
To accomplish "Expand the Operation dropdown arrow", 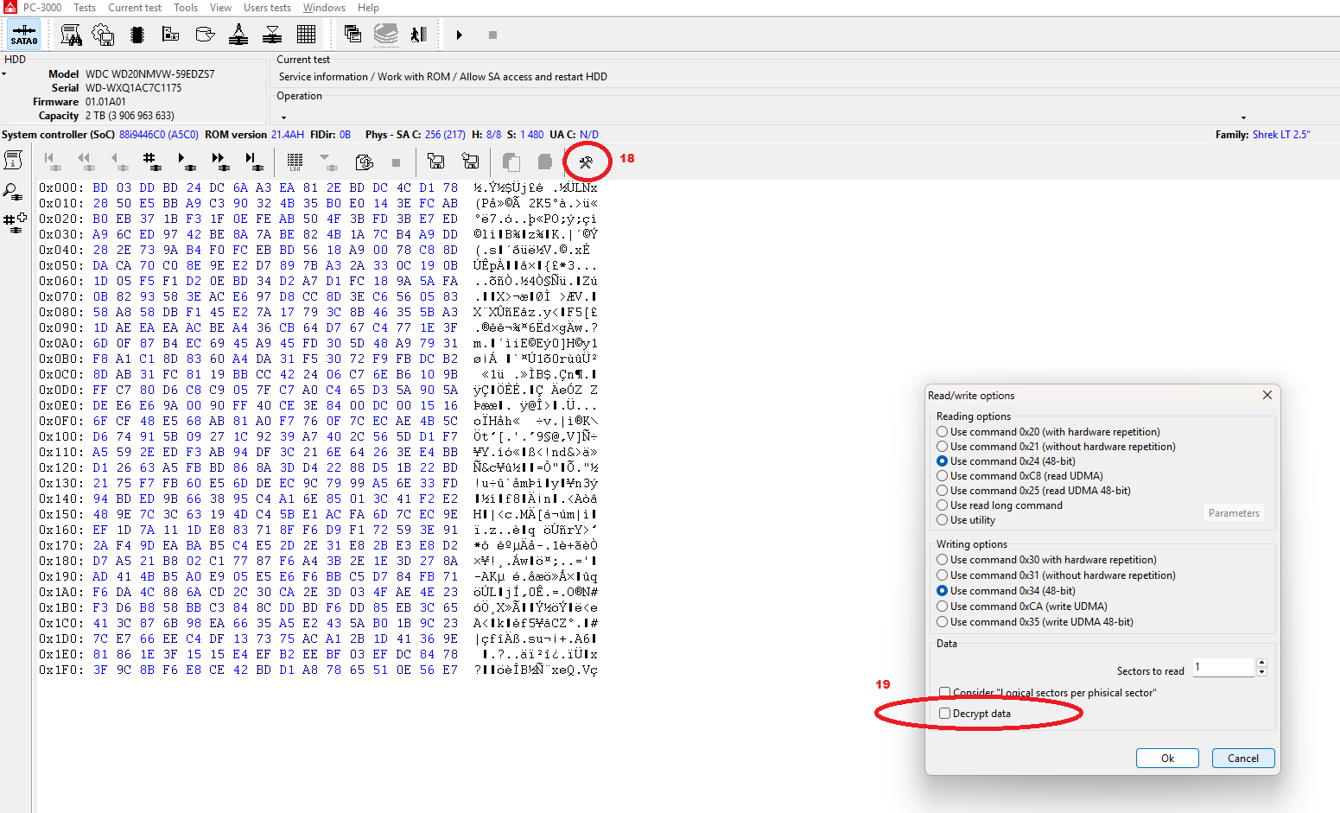I will pos(1243,118).
